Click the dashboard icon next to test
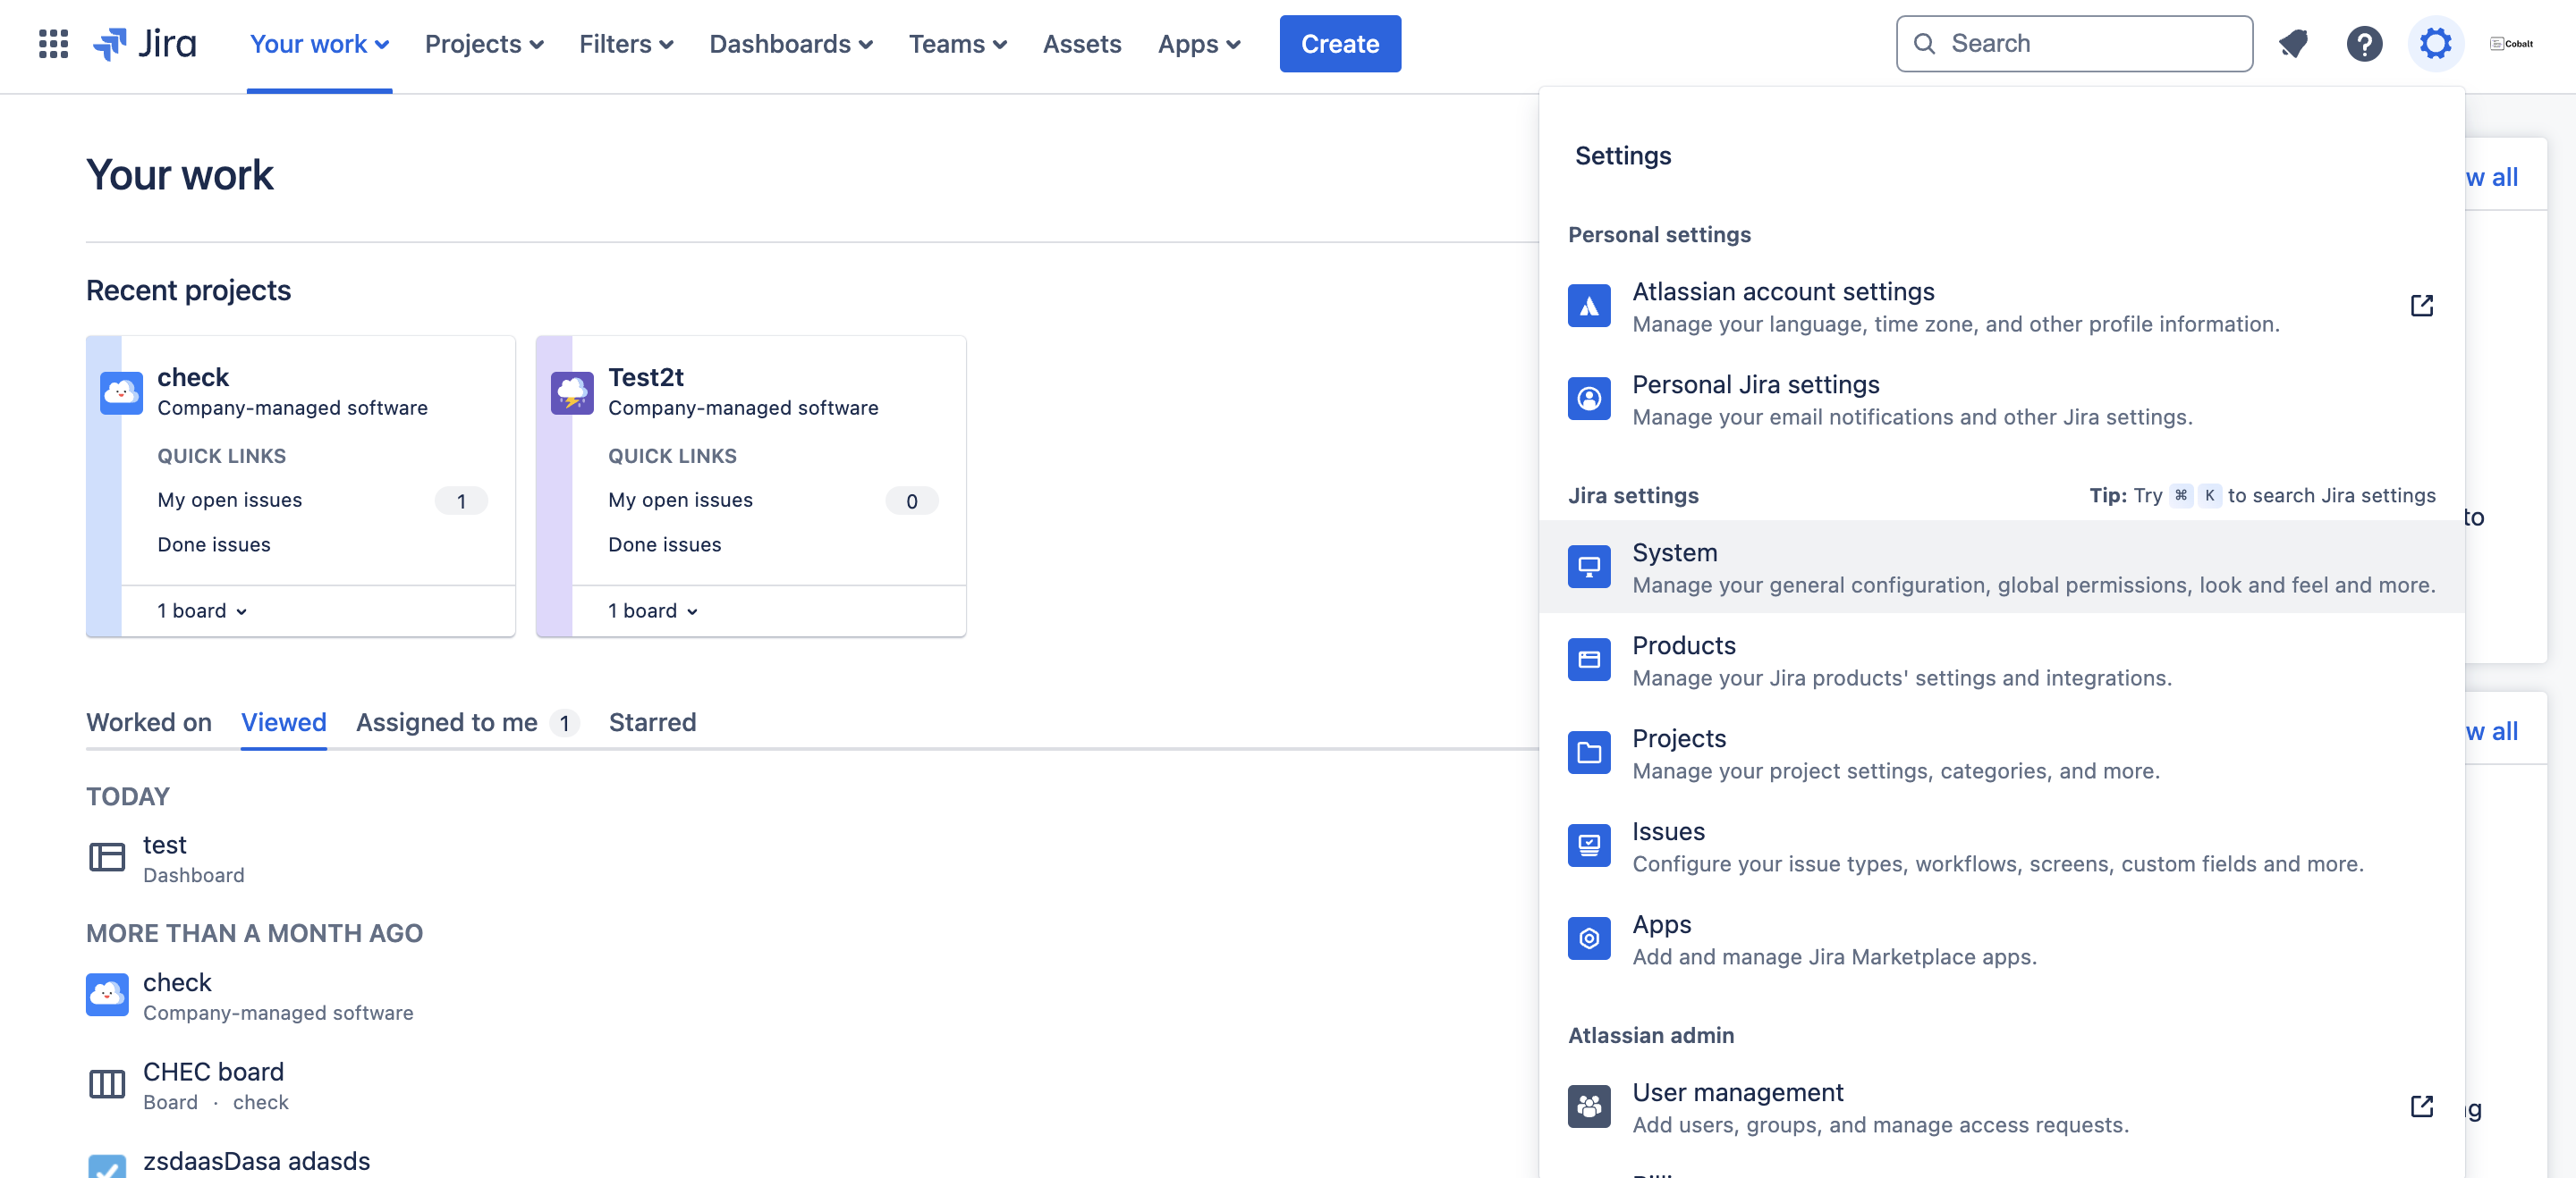The width and height of the screenshot is (2576, 1178). (107, 857)
